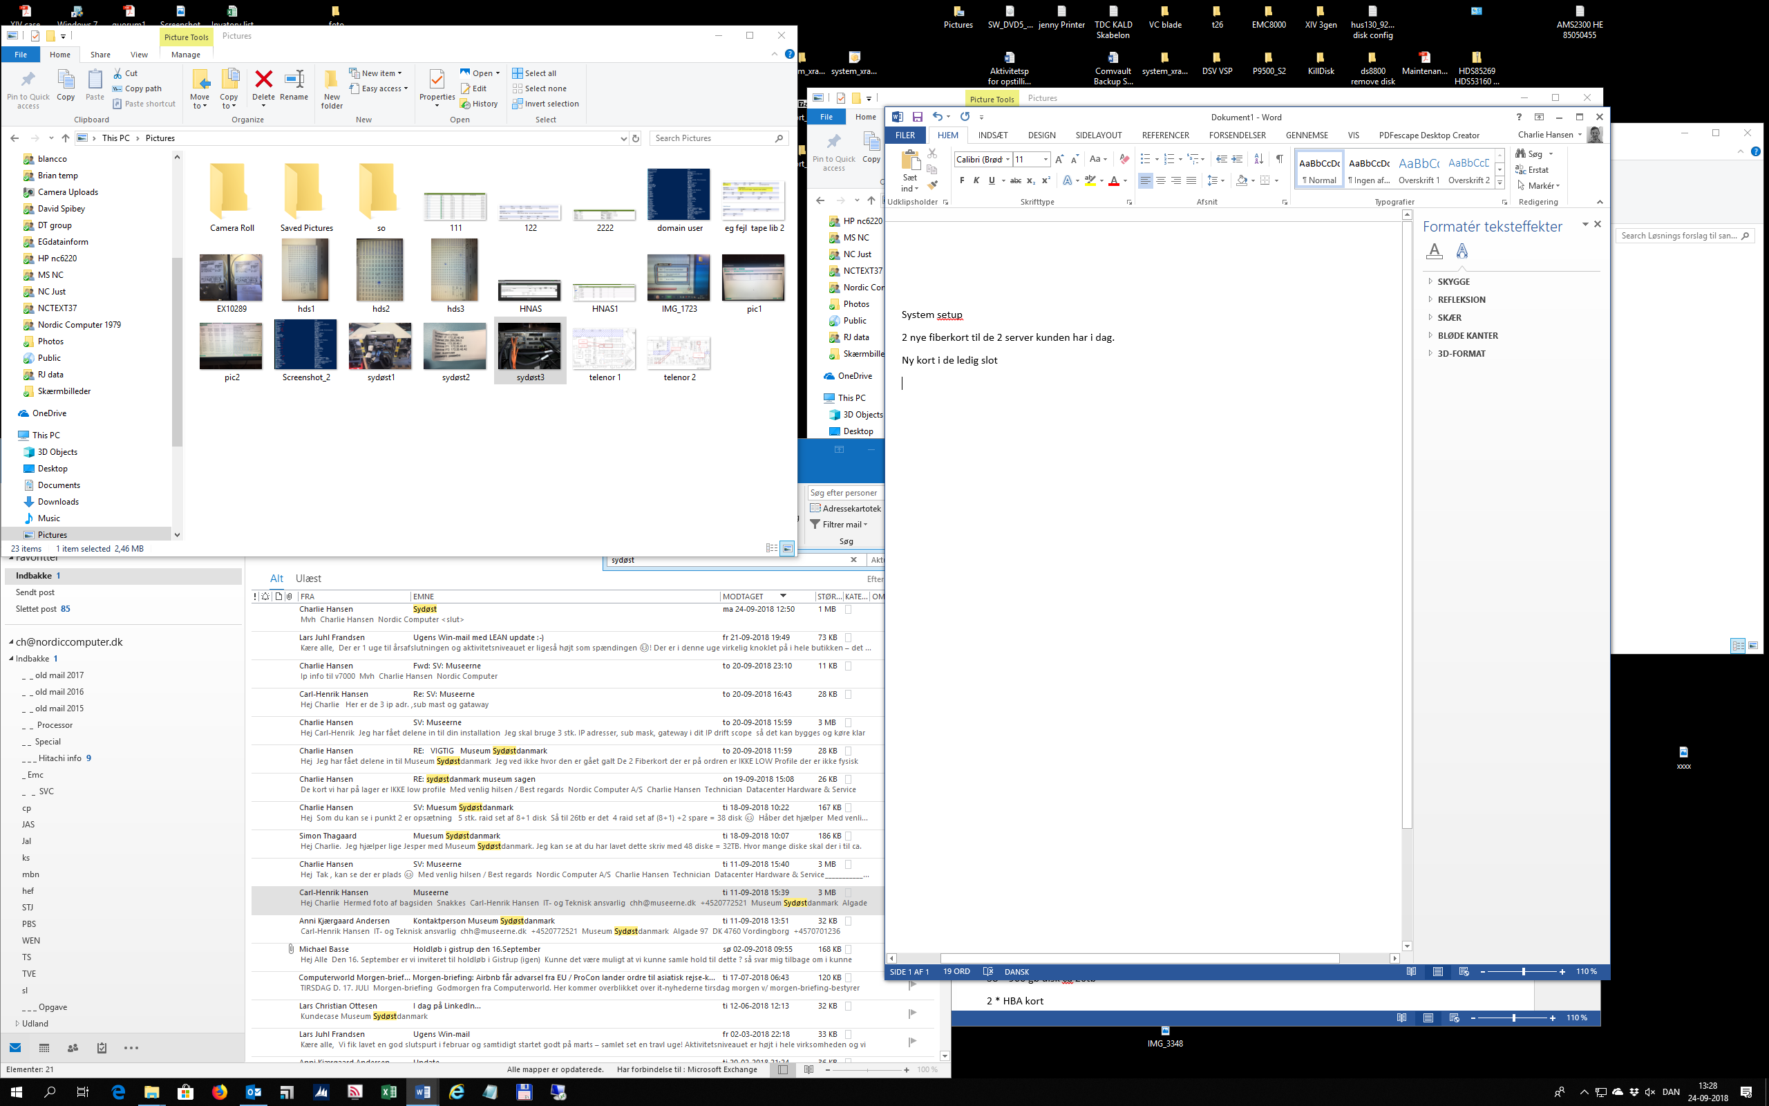Show paragraph marks with pilcrow icon
Image resolution: width=1769 pixels, height=1106 pixels.
point(1279,159)
